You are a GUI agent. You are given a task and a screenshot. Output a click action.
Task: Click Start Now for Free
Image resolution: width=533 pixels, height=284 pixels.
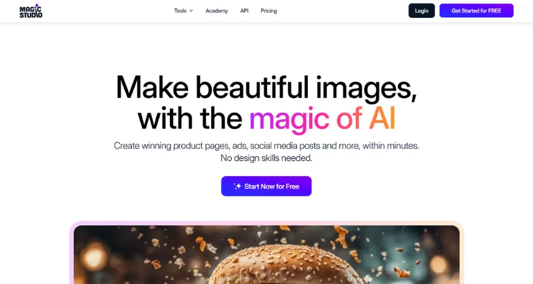[x=266, y=186]
